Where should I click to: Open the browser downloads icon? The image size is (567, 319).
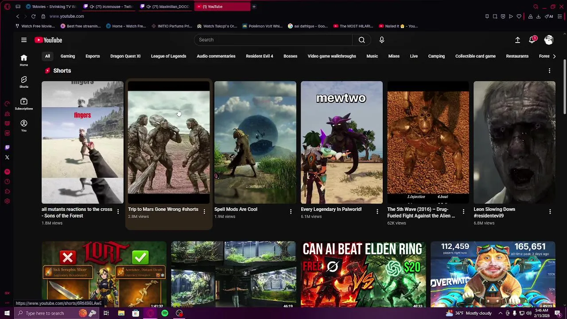(538, 16)
